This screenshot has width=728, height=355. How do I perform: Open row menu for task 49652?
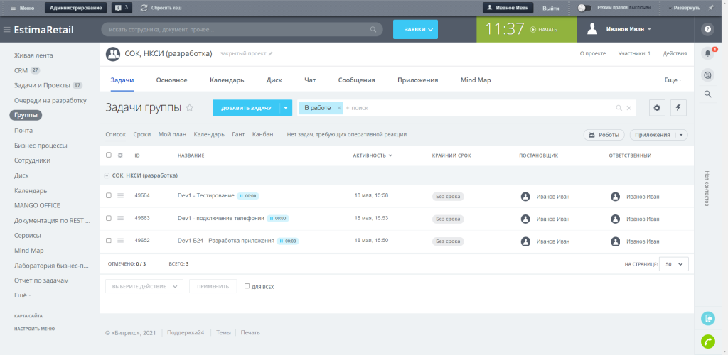pos(120,241)
